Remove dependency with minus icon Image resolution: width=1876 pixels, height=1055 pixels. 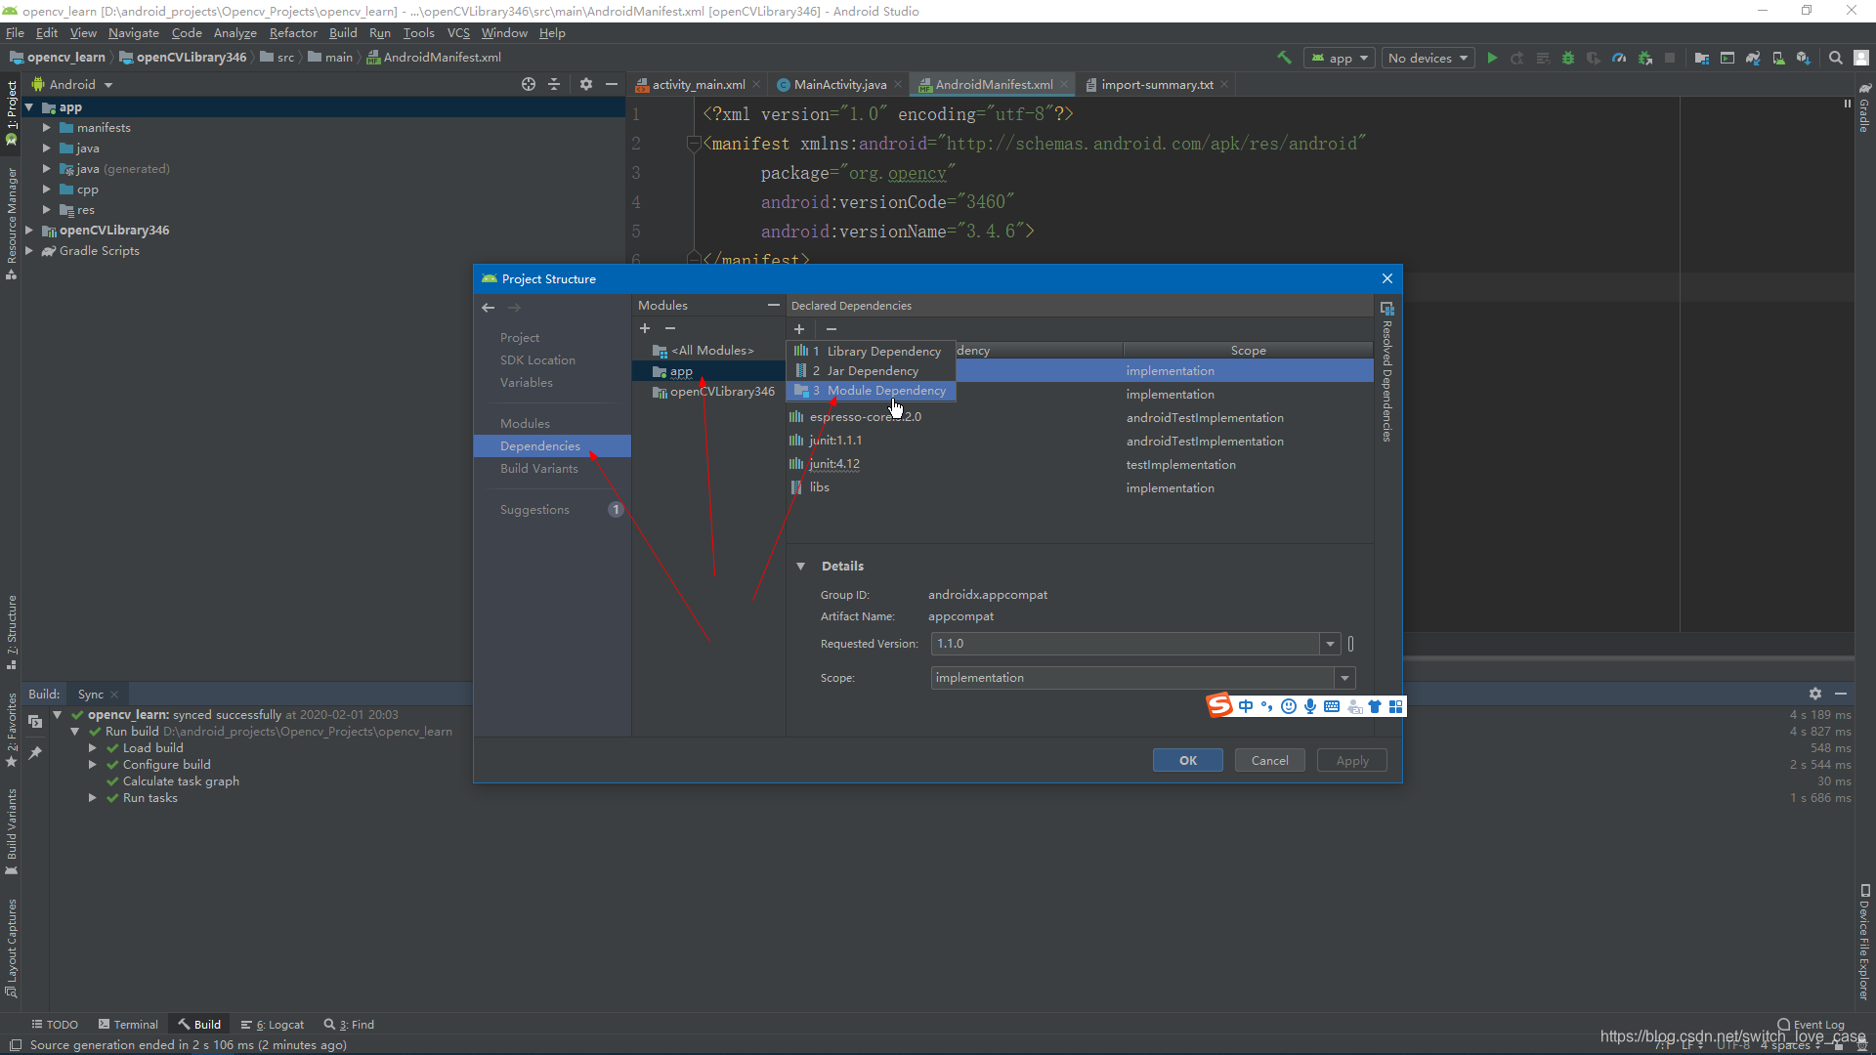[x=831, y=328]
